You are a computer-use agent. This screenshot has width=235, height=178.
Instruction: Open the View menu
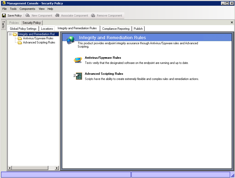(42, 9)
